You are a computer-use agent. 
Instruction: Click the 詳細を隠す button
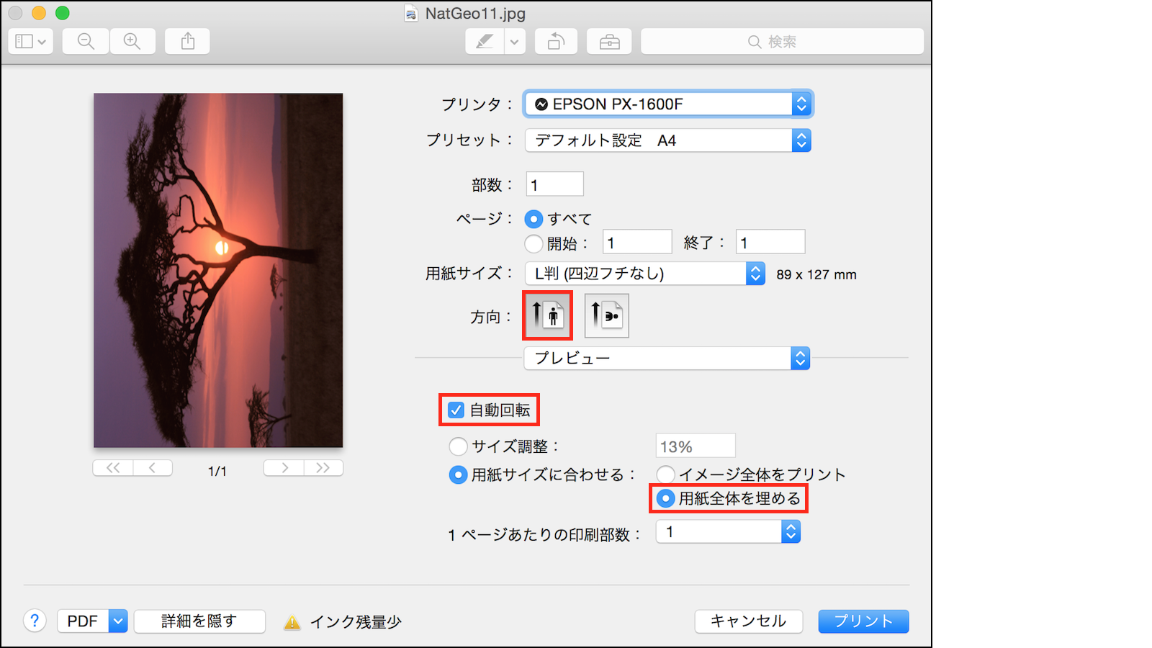click(199, 621)
